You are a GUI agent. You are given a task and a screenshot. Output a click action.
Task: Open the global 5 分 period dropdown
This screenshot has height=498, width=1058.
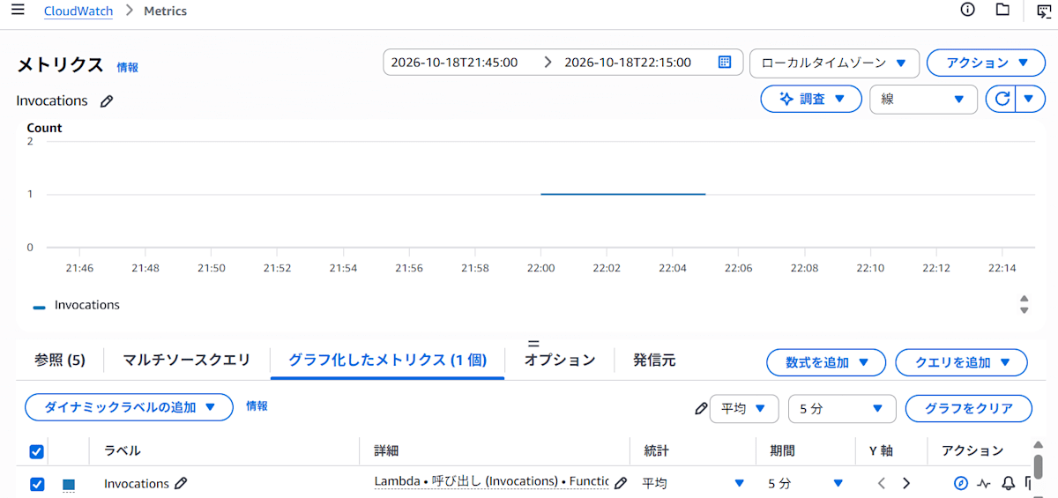[x=842, y=408]
